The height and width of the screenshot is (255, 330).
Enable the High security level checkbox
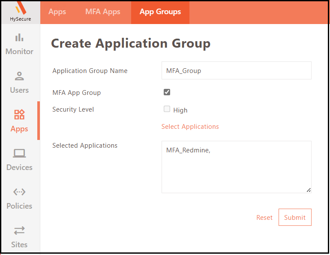coord(167,109)
